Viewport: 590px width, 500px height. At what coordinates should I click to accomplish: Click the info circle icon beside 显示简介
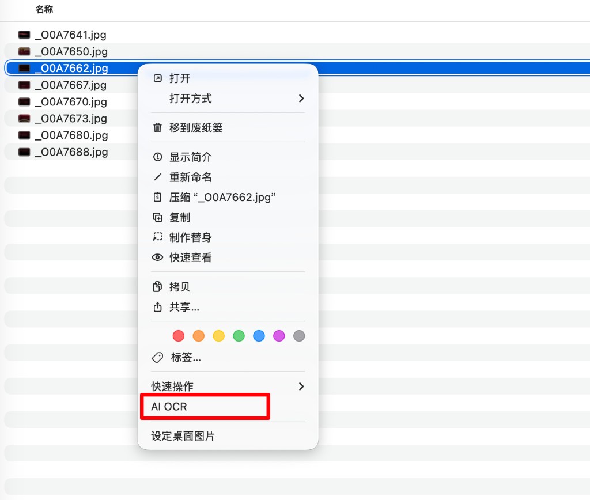[x=158, y=157]
